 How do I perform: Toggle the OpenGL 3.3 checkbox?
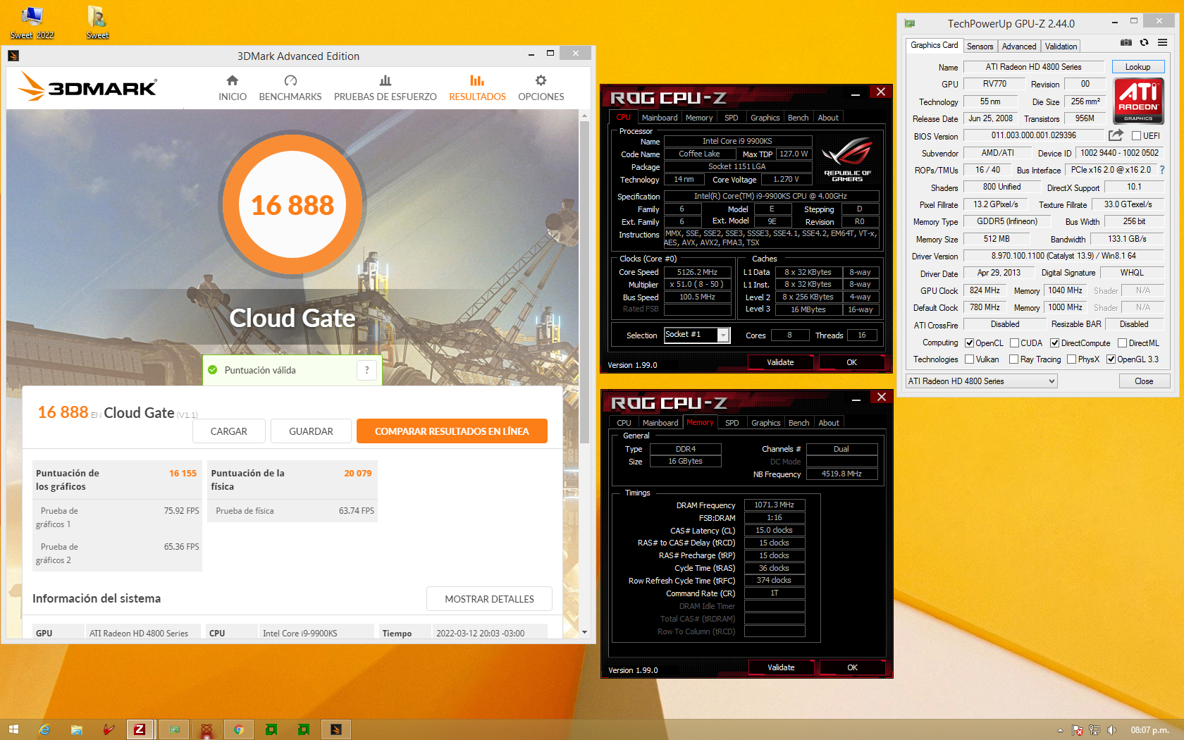1111,359
